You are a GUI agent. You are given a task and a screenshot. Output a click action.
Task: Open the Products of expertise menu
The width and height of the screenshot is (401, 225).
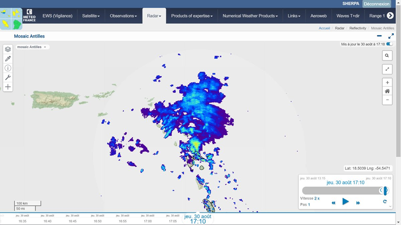point(192,16)
